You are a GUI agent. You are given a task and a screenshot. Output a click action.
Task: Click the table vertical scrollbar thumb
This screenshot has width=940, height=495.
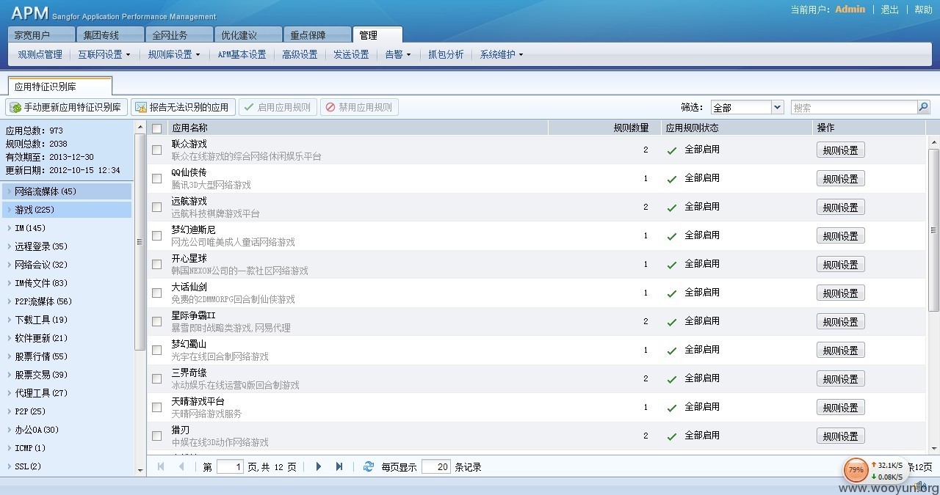tap(933, 230)
